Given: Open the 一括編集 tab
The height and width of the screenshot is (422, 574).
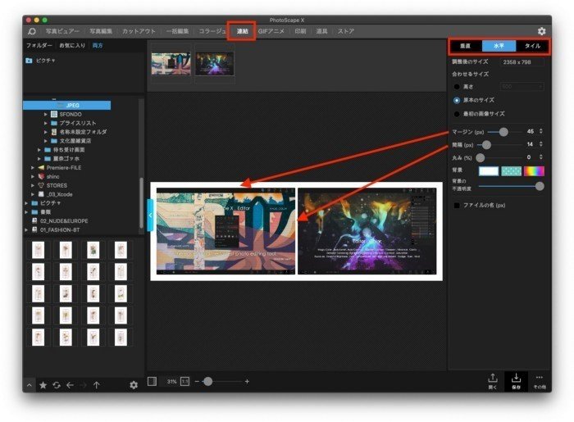Looking at the screenshot, I should [178, 31].
